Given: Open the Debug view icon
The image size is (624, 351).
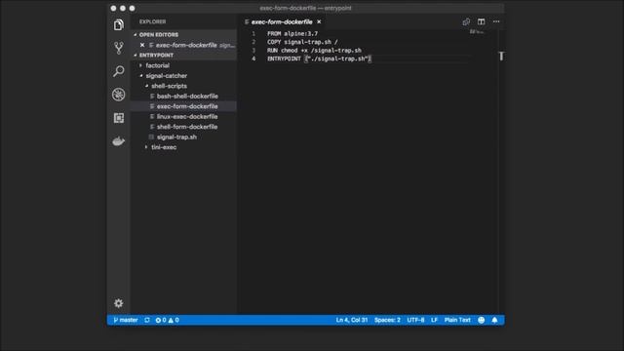Looking at the screenshot, I should click(119, 95).
